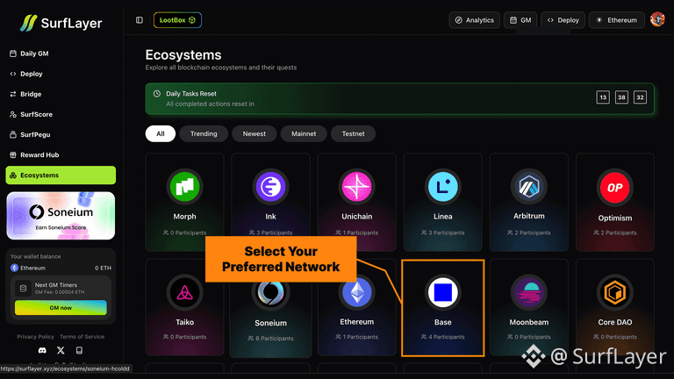Click the Ink ecosystem icon

pyautogui.click(x=270, y=187)
